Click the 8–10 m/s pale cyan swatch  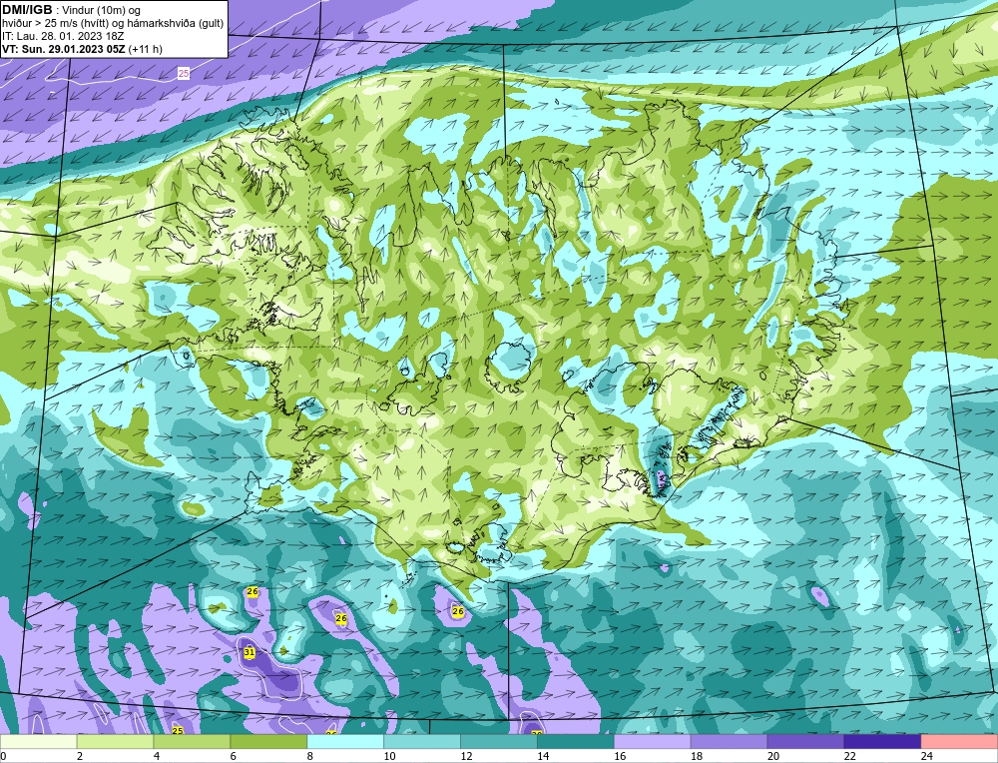click(345, 742)
